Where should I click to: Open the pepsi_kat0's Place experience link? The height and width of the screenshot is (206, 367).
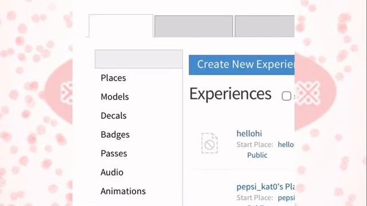pyautogui.click(x=266, y=187)
